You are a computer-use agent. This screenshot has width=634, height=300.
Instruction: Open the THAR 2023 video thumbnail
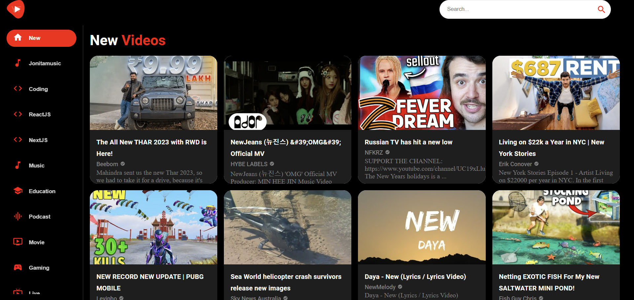pyautogui.click(x=154, y=93)
